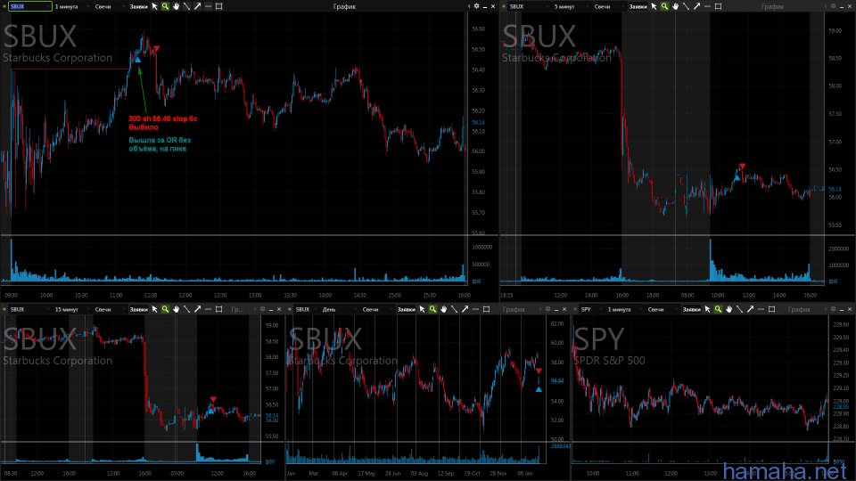Click link-group dot of 1-minute SBUX chart
The height and width of the screenshot is (481, 856).
[x=4, y=6]
